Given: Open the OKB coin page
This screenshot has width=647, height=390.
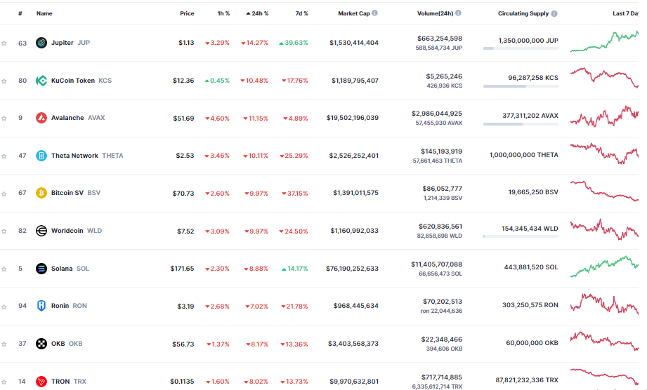Looking at the screenshot, I should click(67, 344).
